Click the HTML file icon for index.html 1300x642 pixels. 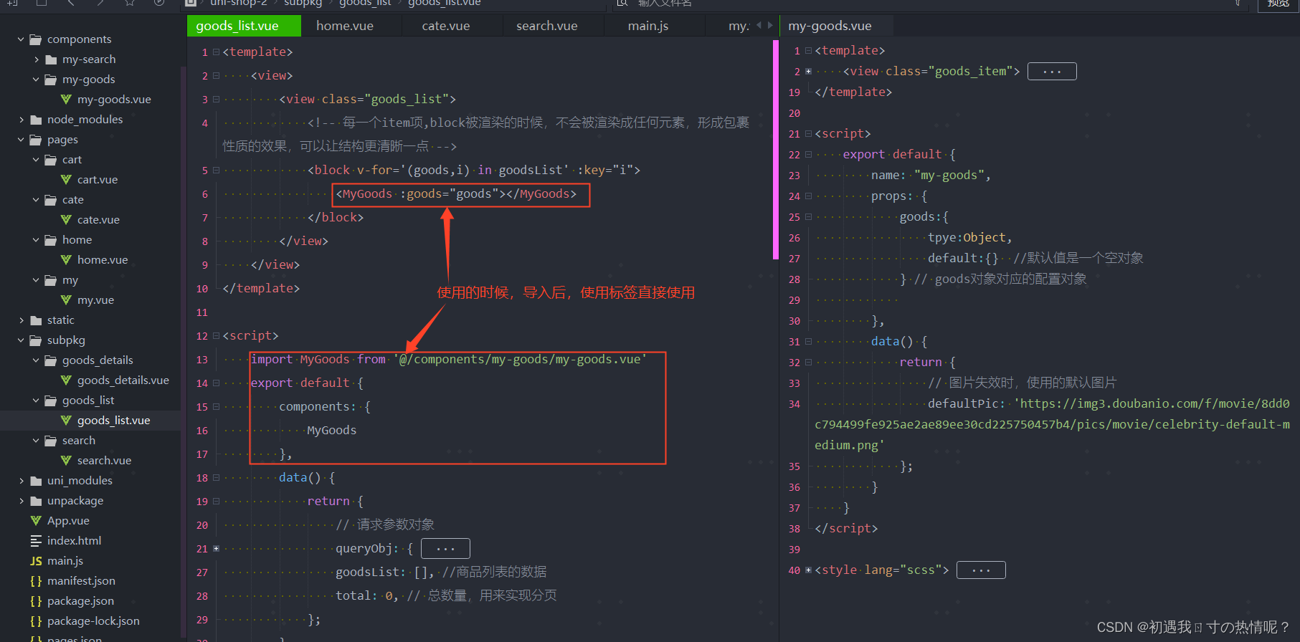pos(36,541)
